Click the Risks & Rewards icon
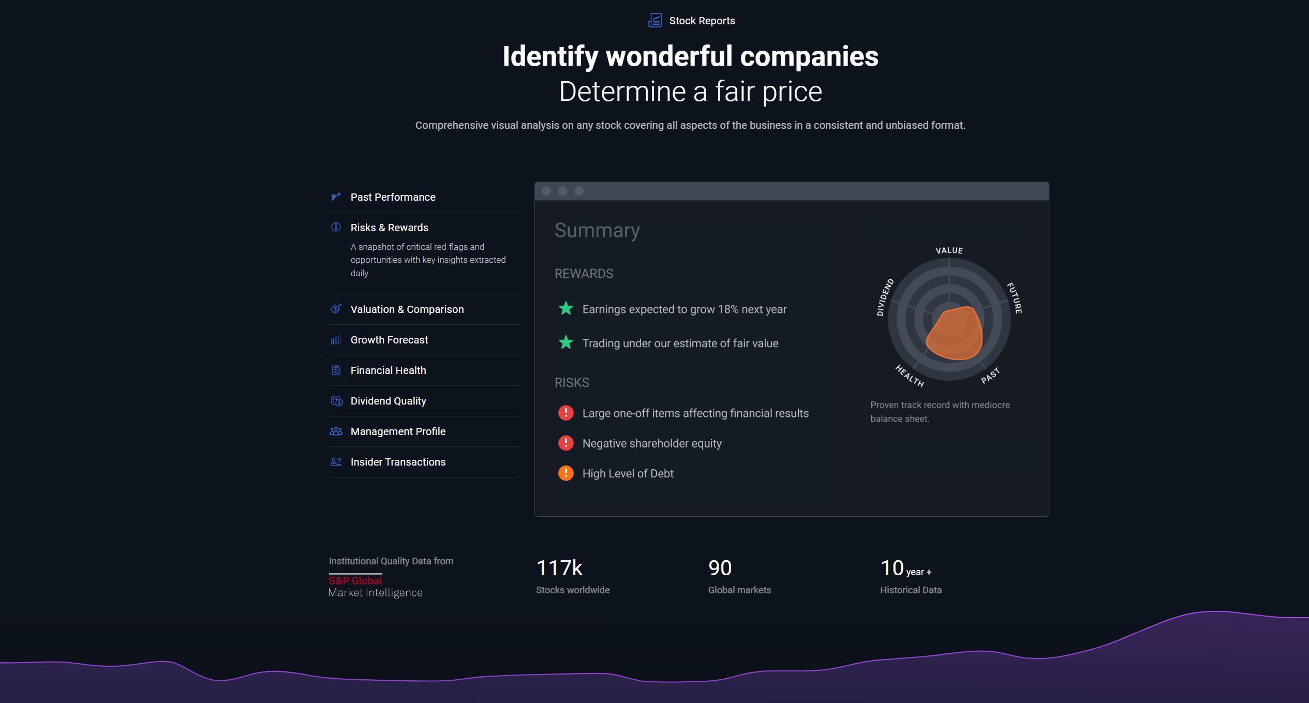 [x=336, y=227]
